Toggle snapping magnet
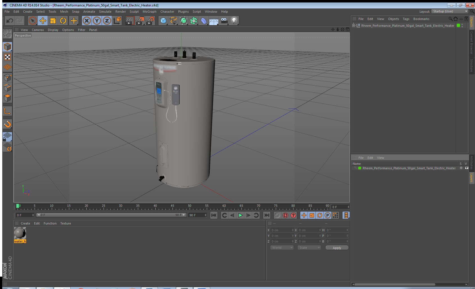475x289 pixels. pyautogui.click(x=7, y=124)
